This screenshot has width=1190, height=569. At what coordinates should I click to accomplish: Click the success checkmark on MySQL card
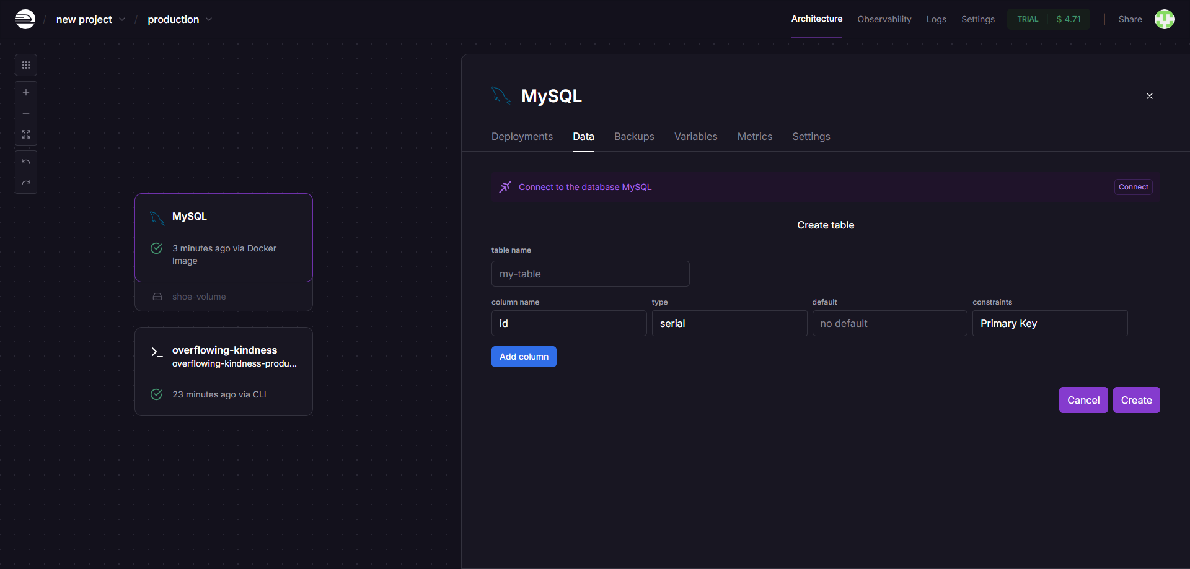pyautogui.click(x=156, y=248)
